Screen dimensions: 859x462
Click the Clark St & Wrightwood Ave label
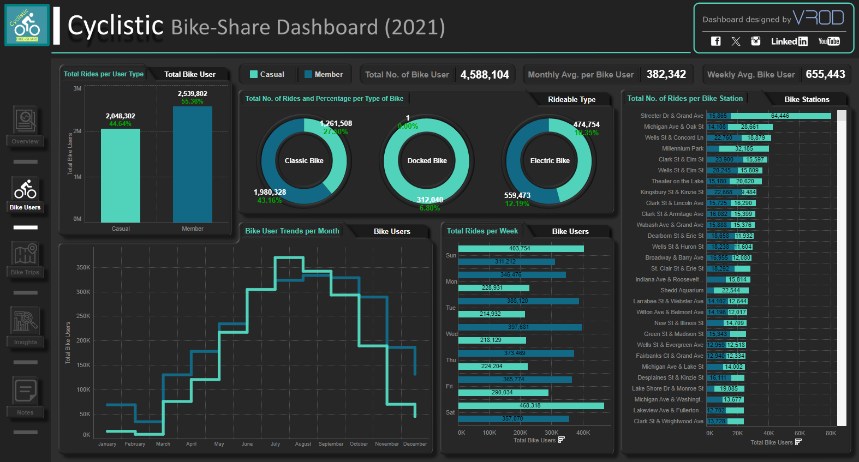[669, 421]
